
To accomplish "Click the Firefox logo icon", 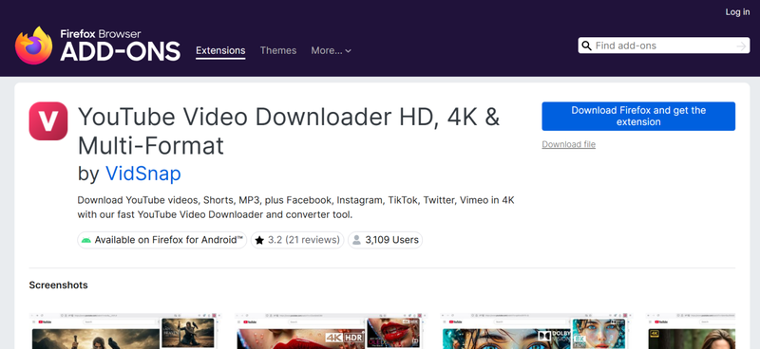I will pyautogui.click(x=33, y=46).
